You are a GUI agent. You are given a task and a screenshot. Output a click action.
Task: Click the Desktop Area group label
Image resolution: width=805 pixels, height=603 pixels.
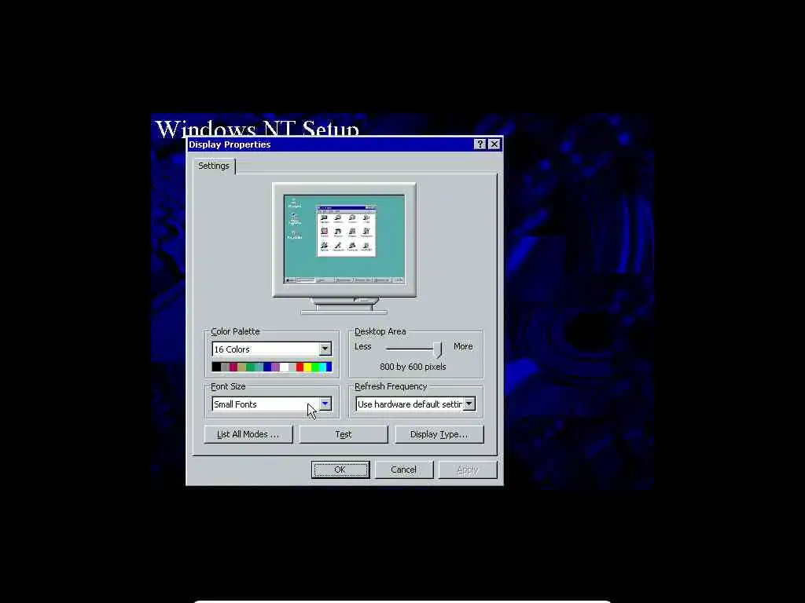point(380,332)
